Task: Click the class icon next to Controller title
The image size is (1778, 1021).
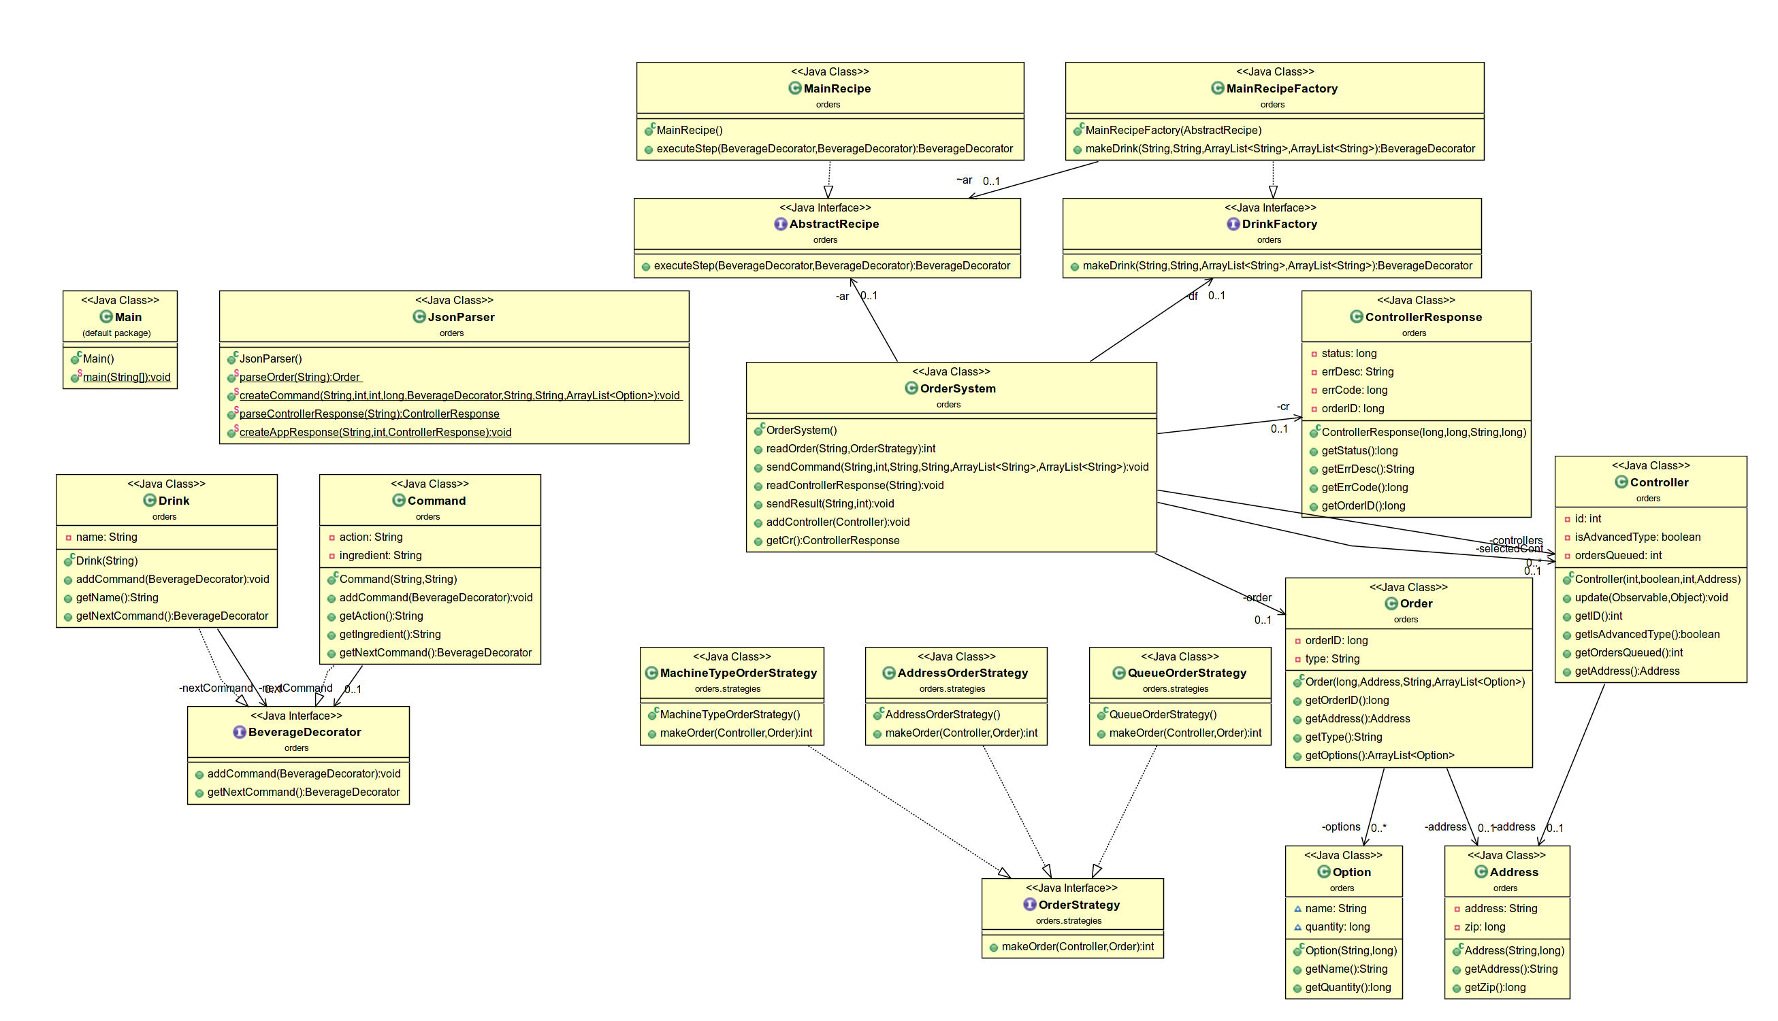Action: coord(1621,482)
